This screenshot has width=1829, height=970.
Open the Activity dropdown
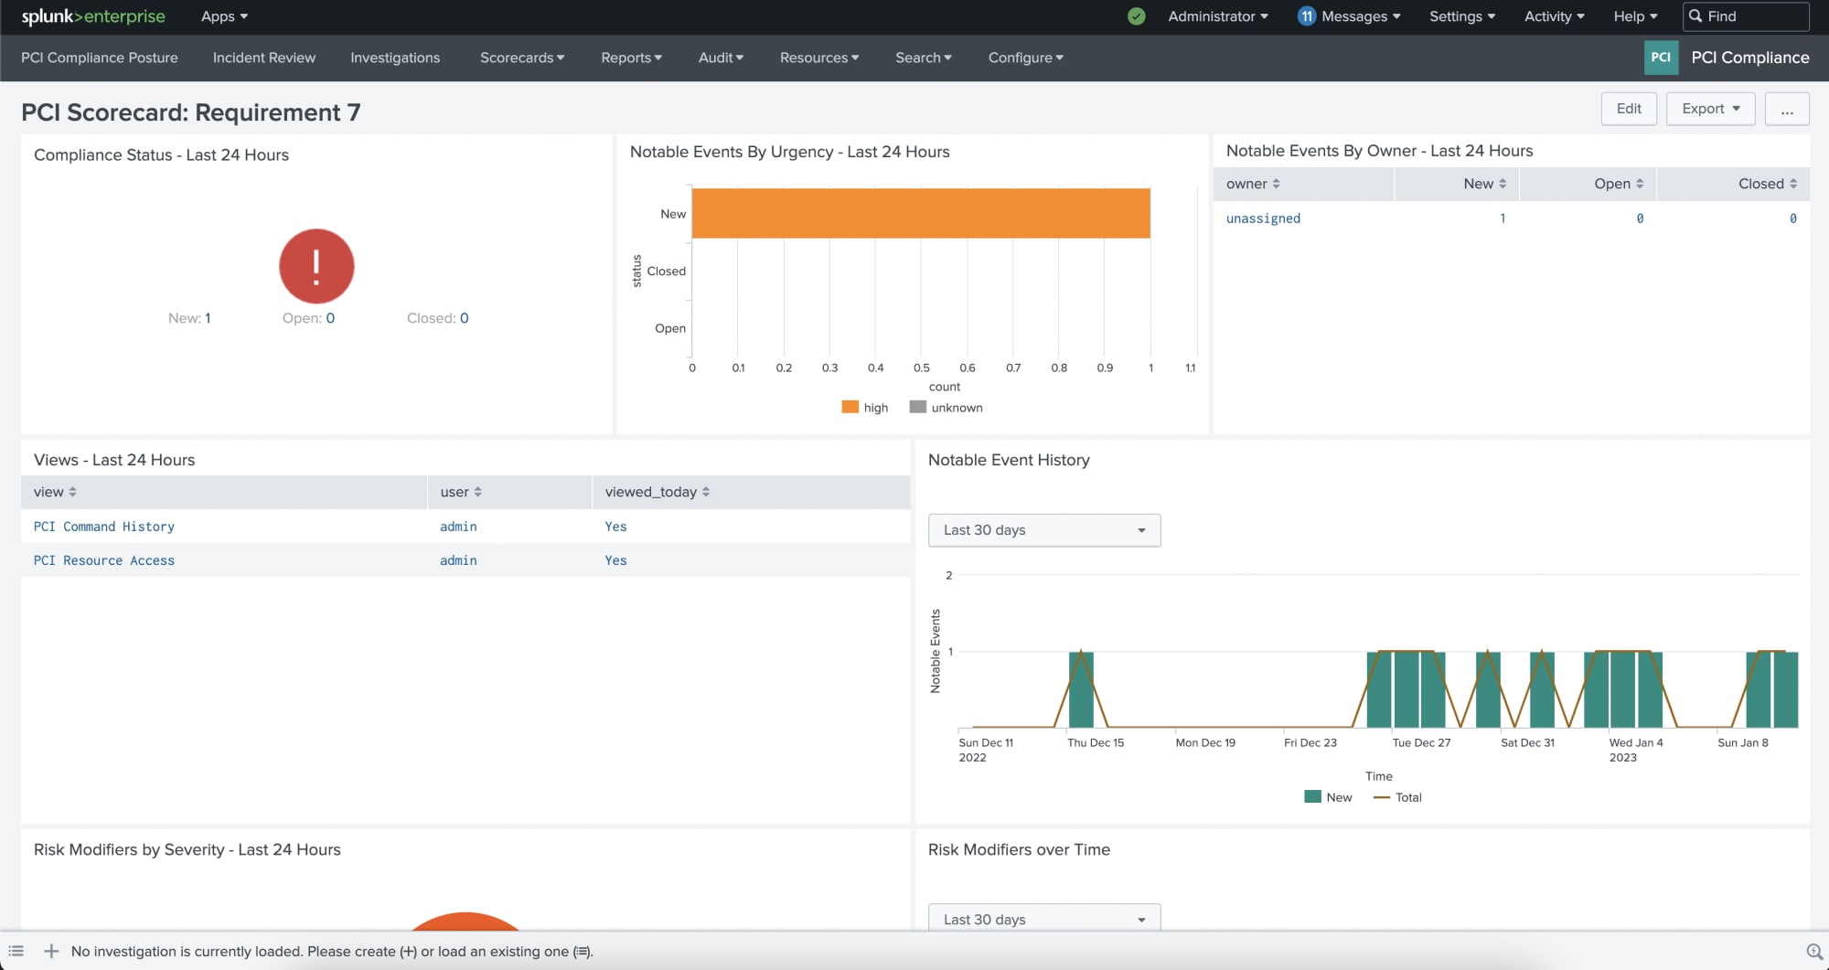(1554, 16)
